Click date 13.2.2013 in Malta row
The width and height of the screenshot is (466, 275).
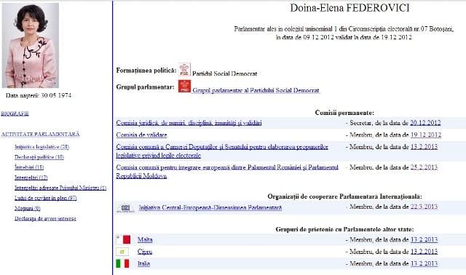point(424,239)
